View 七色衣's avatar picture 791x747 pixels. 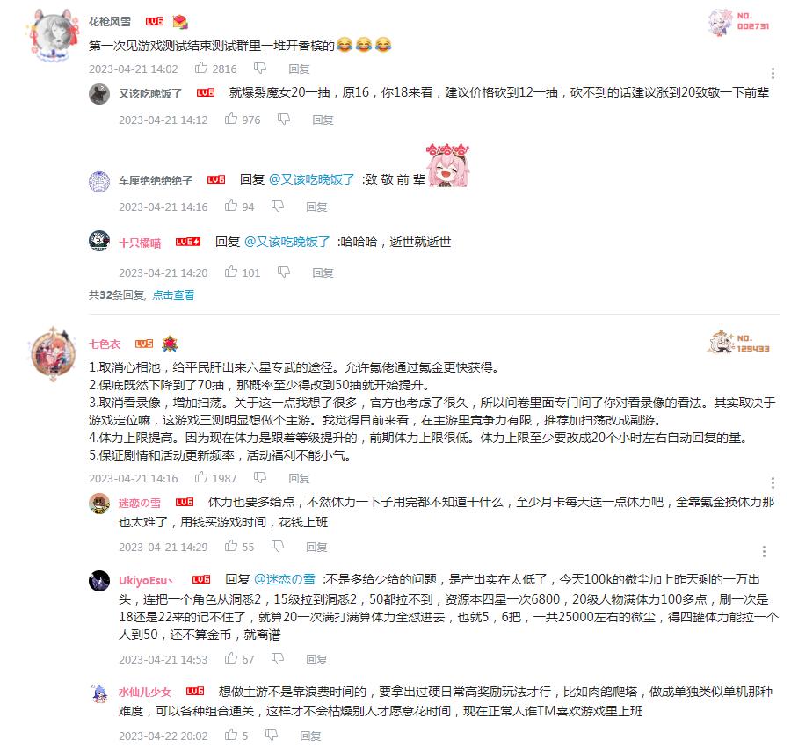(x=54, y=354)
